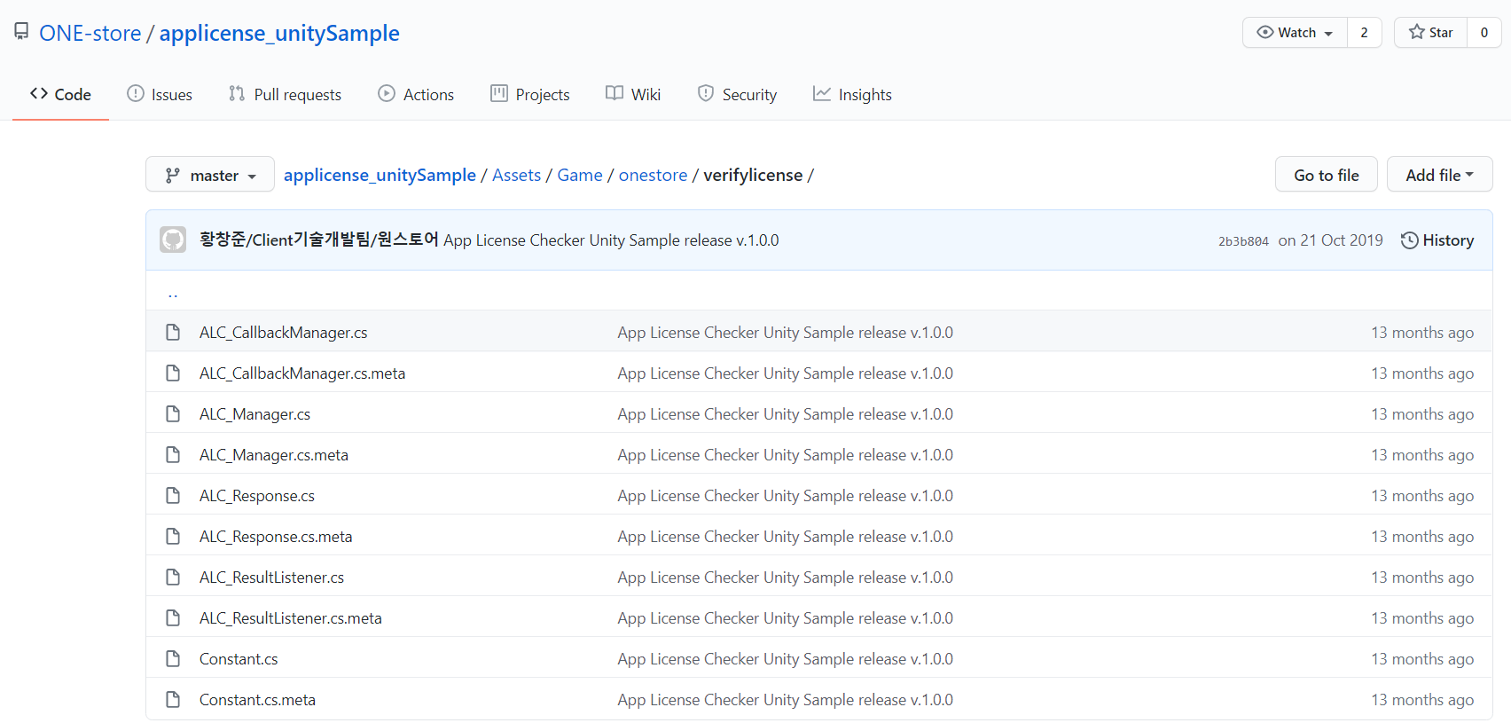Open ALC_Manager.cs.meta file

click(274, 455)
